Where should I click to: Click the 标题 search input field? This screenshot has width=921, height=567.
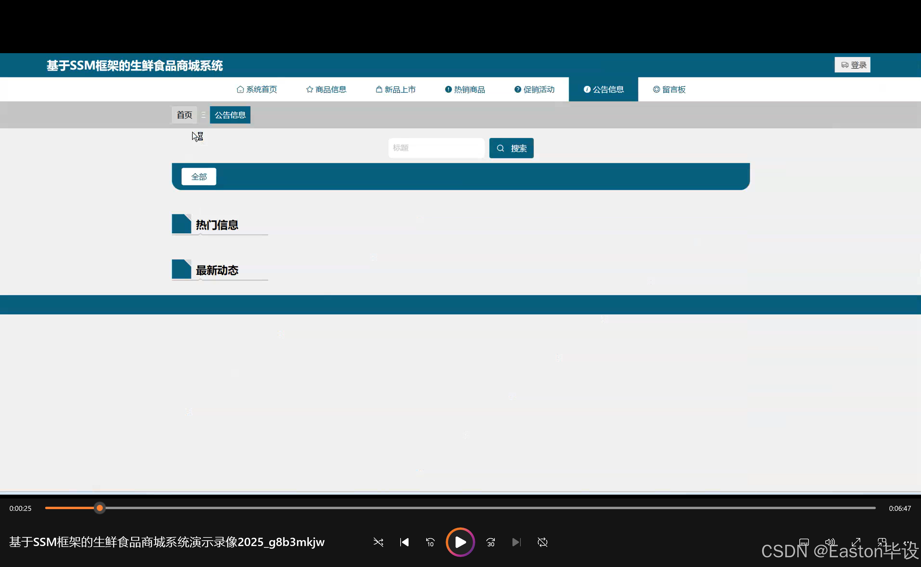(436, 148)
